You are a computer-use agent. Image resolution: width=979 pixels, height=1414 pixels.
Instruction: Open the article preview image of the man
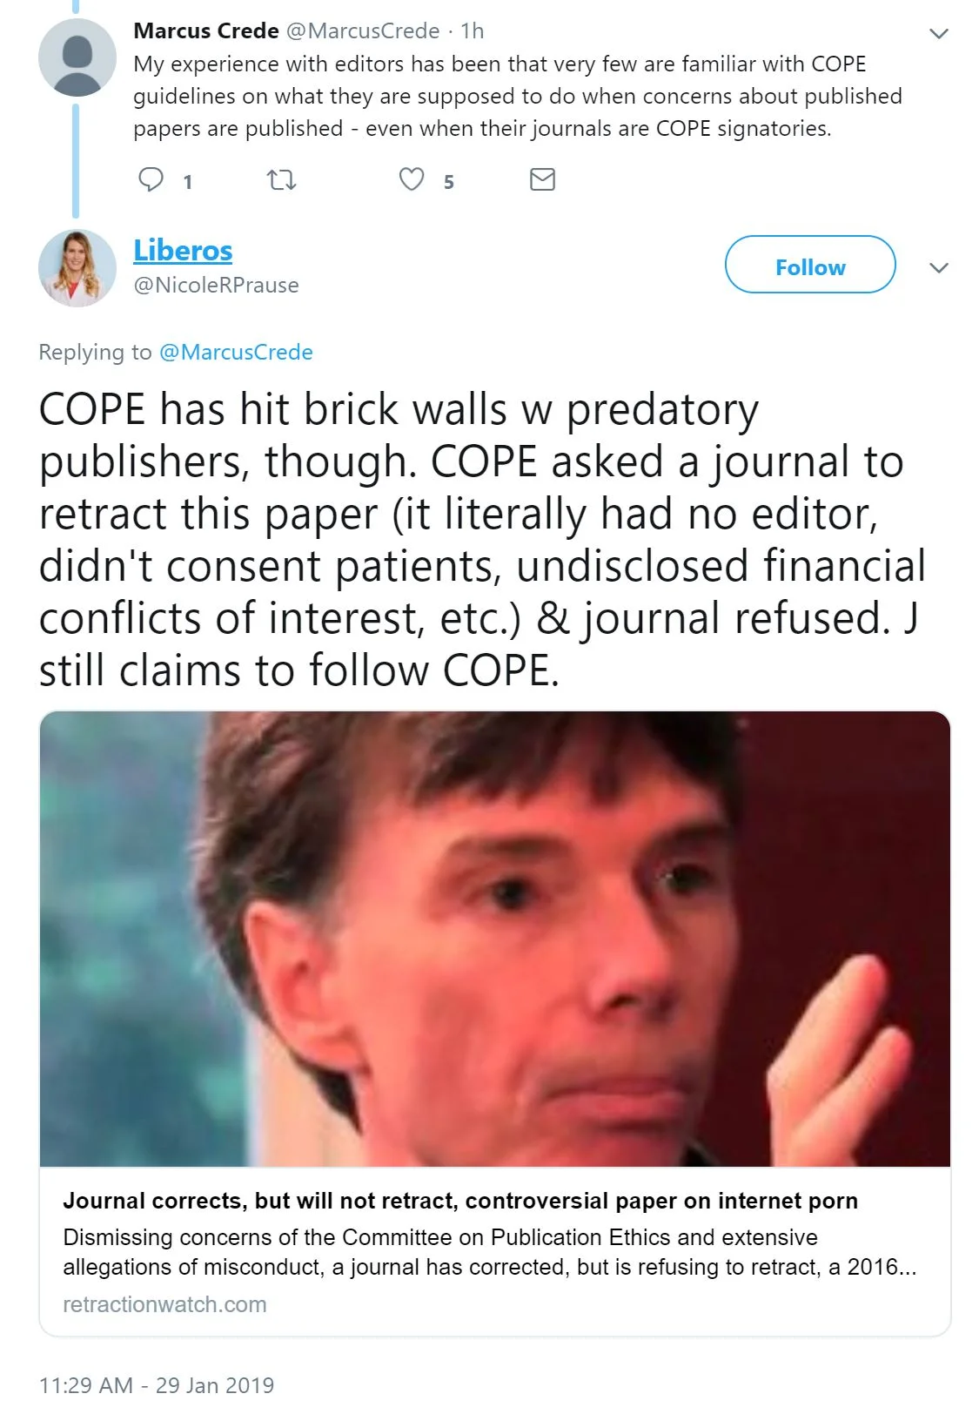pos(495,939)
